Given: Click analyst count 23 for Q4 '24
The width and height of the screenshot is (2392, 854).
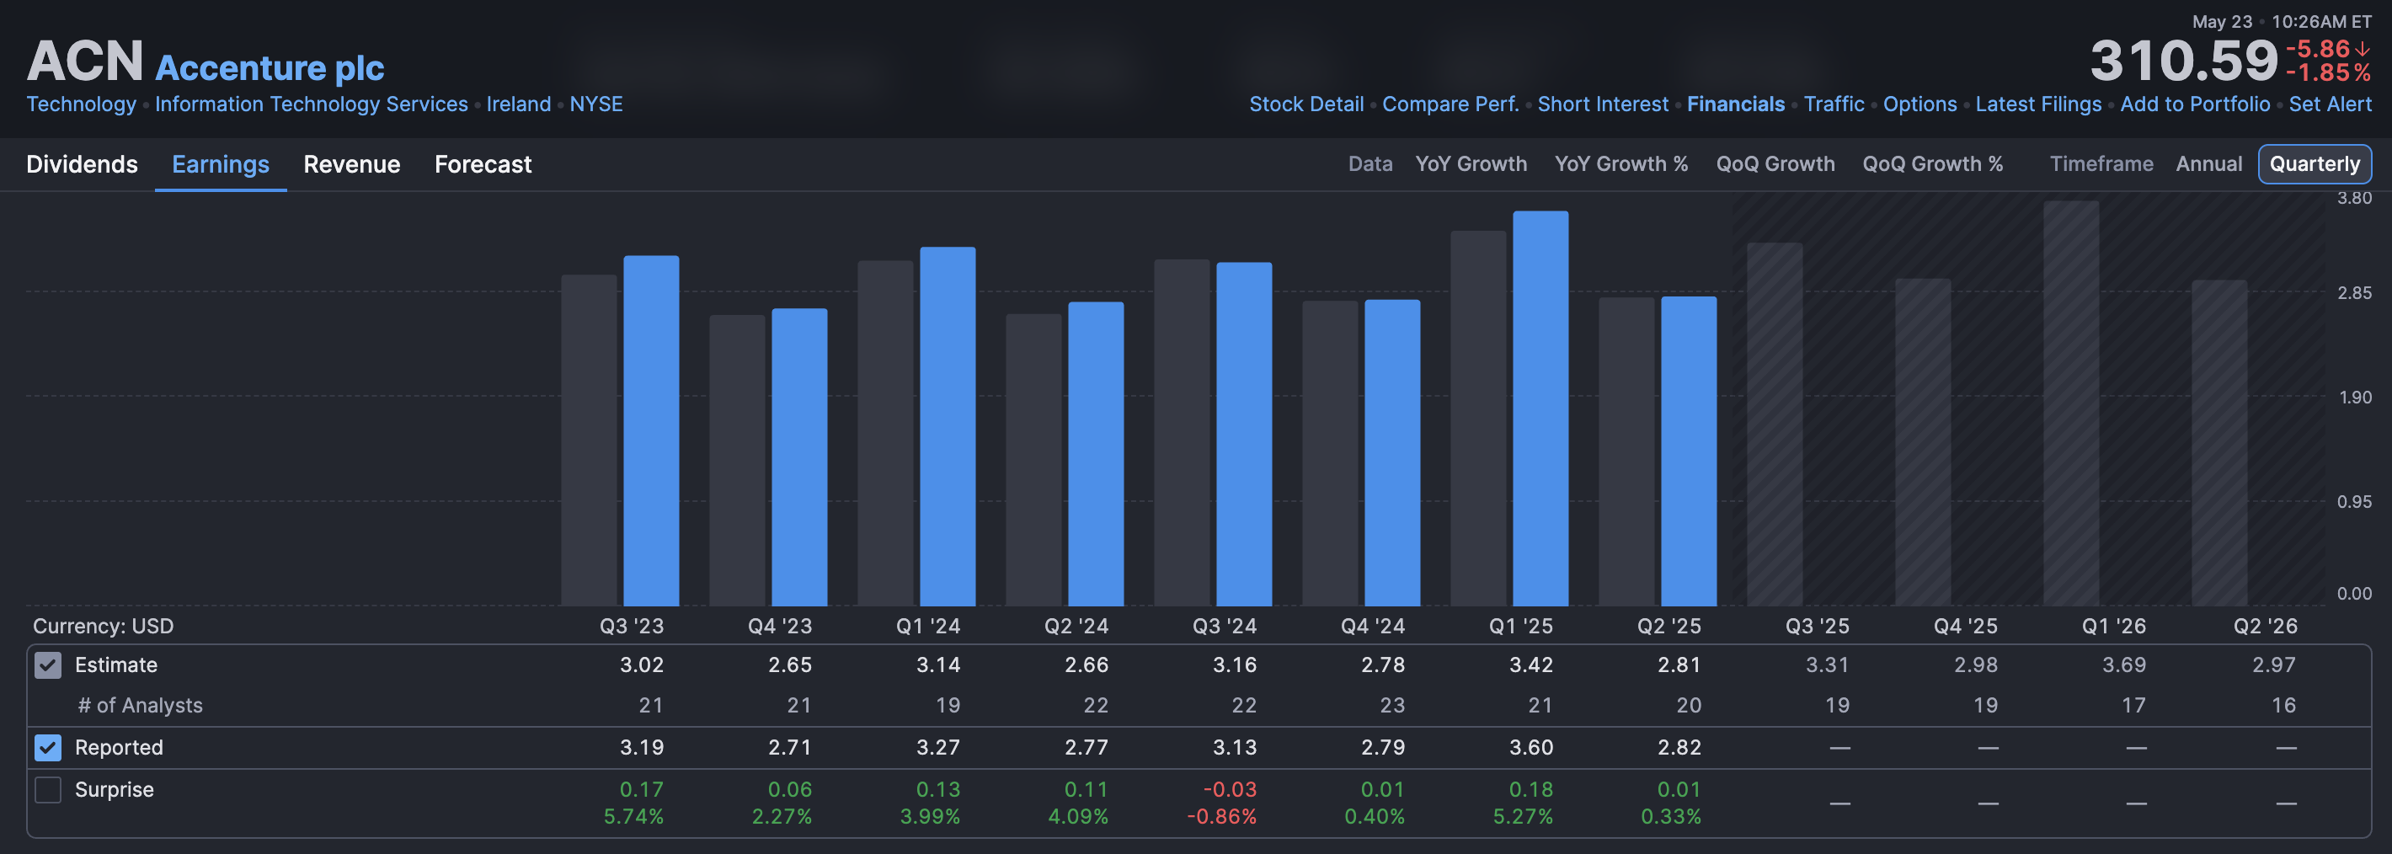Looking at the screenshot, I should click(x=1392, y=706).
